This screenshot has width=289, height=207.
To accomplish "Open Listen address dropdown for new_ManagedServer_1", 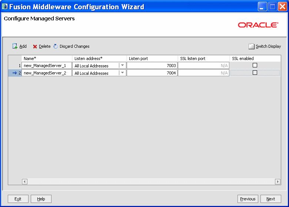I will pyautogui.click(x=122, y=66).
